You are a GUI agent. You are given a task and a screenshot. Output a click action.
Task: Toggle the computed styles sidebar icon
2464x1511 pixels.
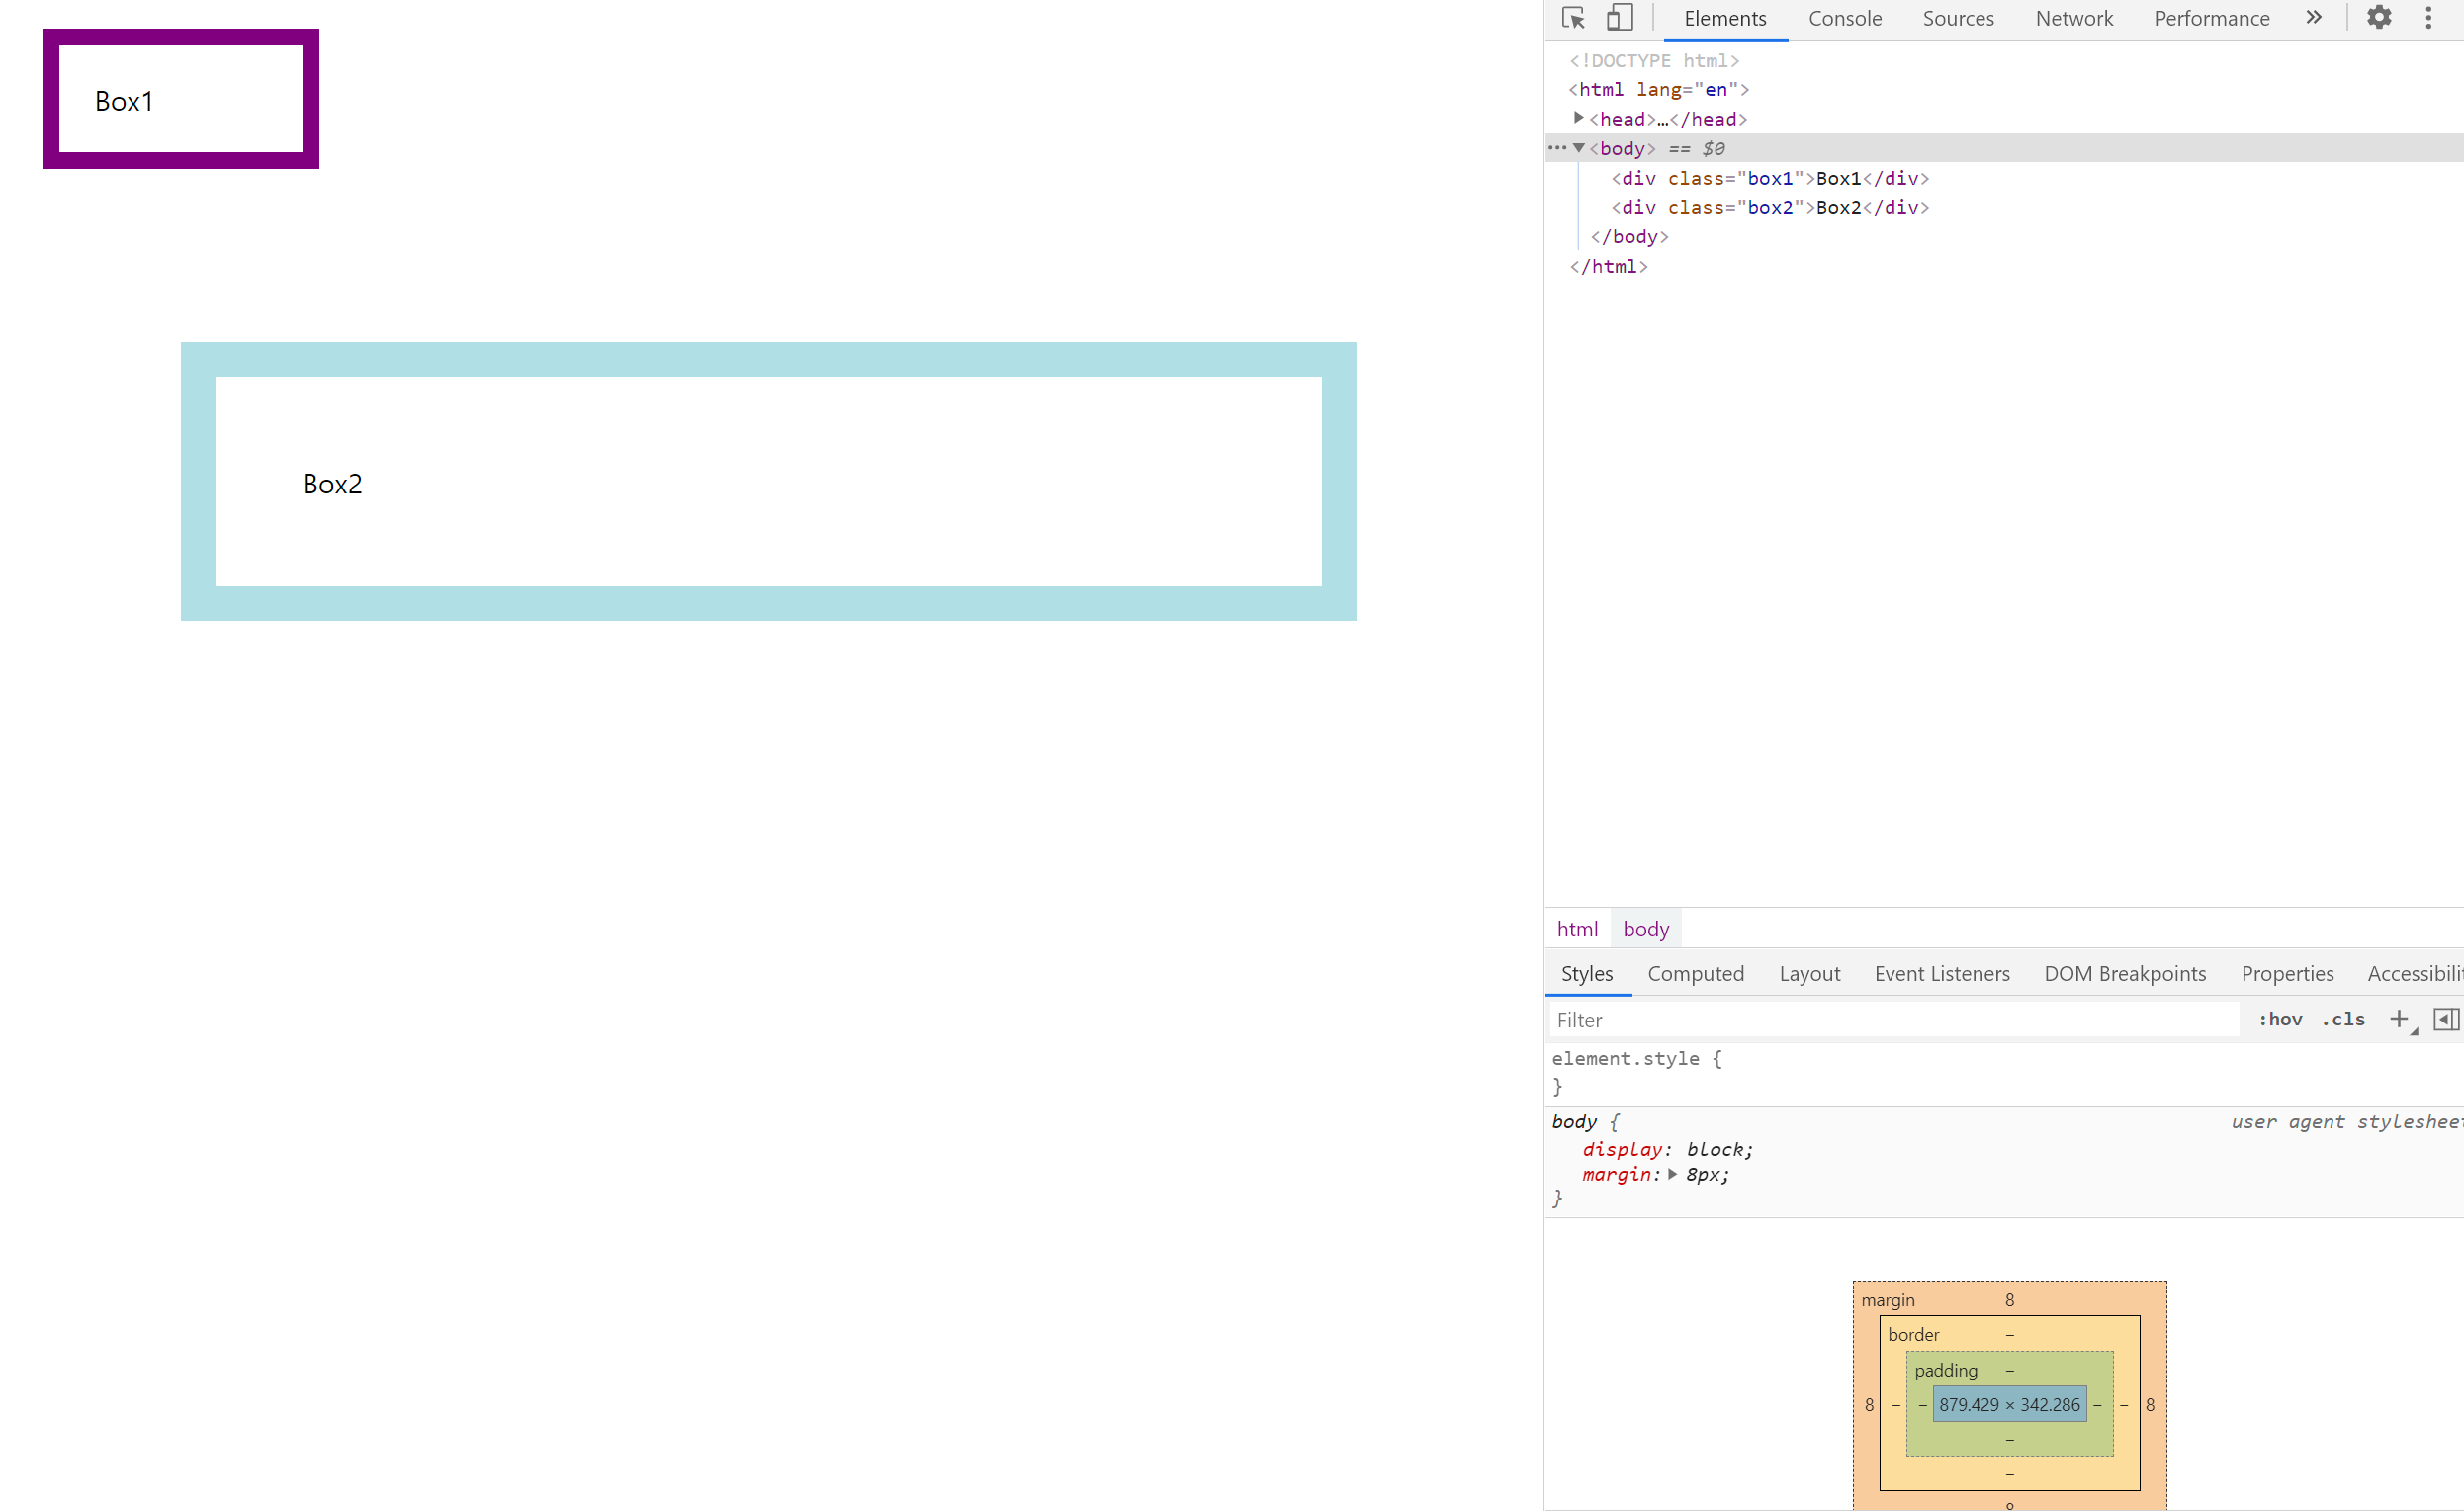(2446, 1019)
